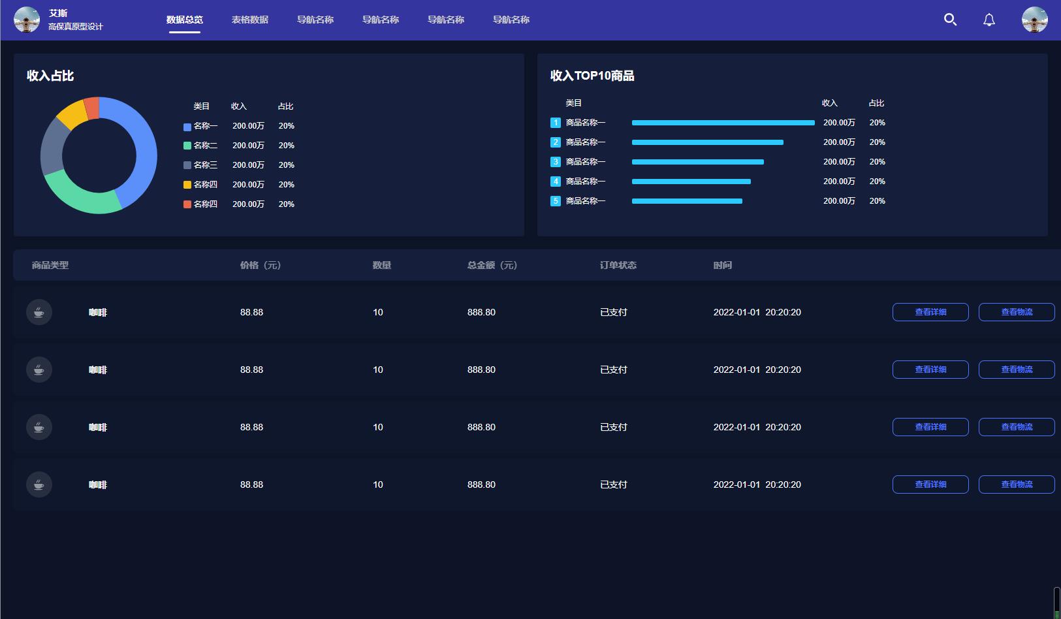Click the bar for rank 5 product
Screen dimensions: 1061x619
[x=687, y=201]
